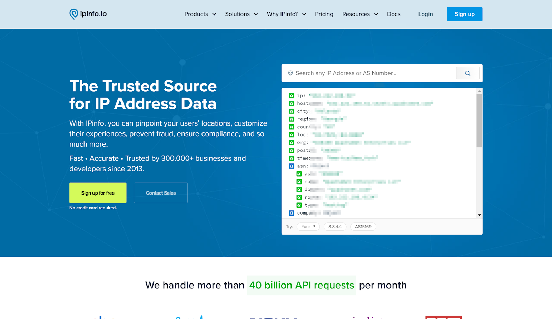
Task: Expand the Products dropdown menu
Action: (200, 14)
